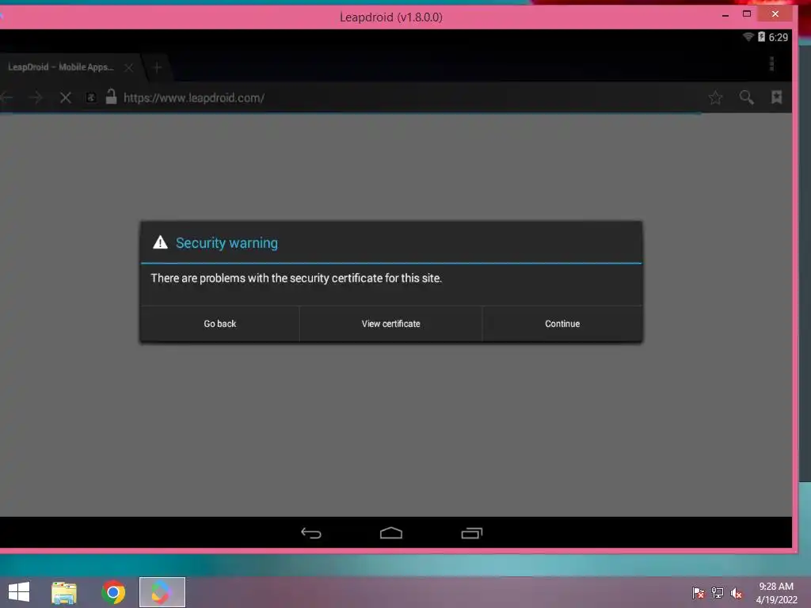811x608 pixels.
Task: Click the Security warning dialog title
Action: click(227, 243)
